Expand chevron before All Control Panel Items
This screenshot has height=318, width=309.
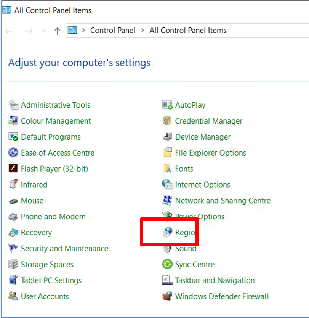click(142, 31)
